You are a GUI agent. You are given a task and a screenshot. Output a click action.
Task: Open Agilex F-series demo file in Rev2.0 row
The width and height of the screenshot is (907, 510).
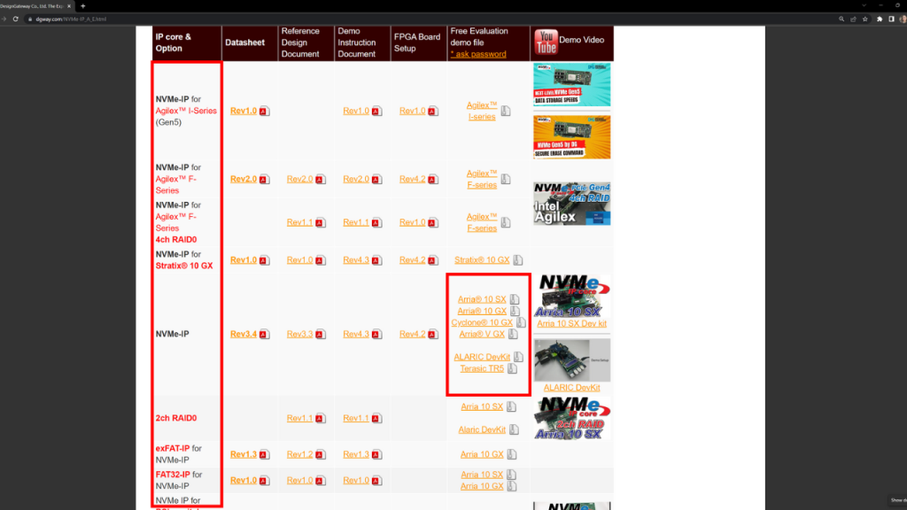tap(482, 179)
